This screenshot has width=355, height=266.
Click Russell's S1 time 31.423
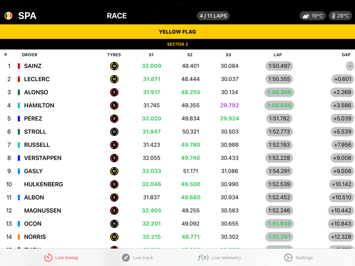click(x=152, y=145)
